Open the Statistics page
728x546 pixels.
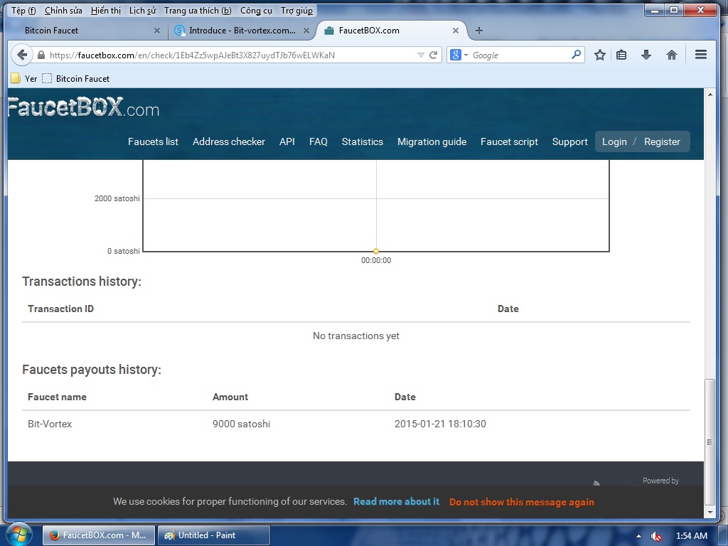[x=362, y=141]
